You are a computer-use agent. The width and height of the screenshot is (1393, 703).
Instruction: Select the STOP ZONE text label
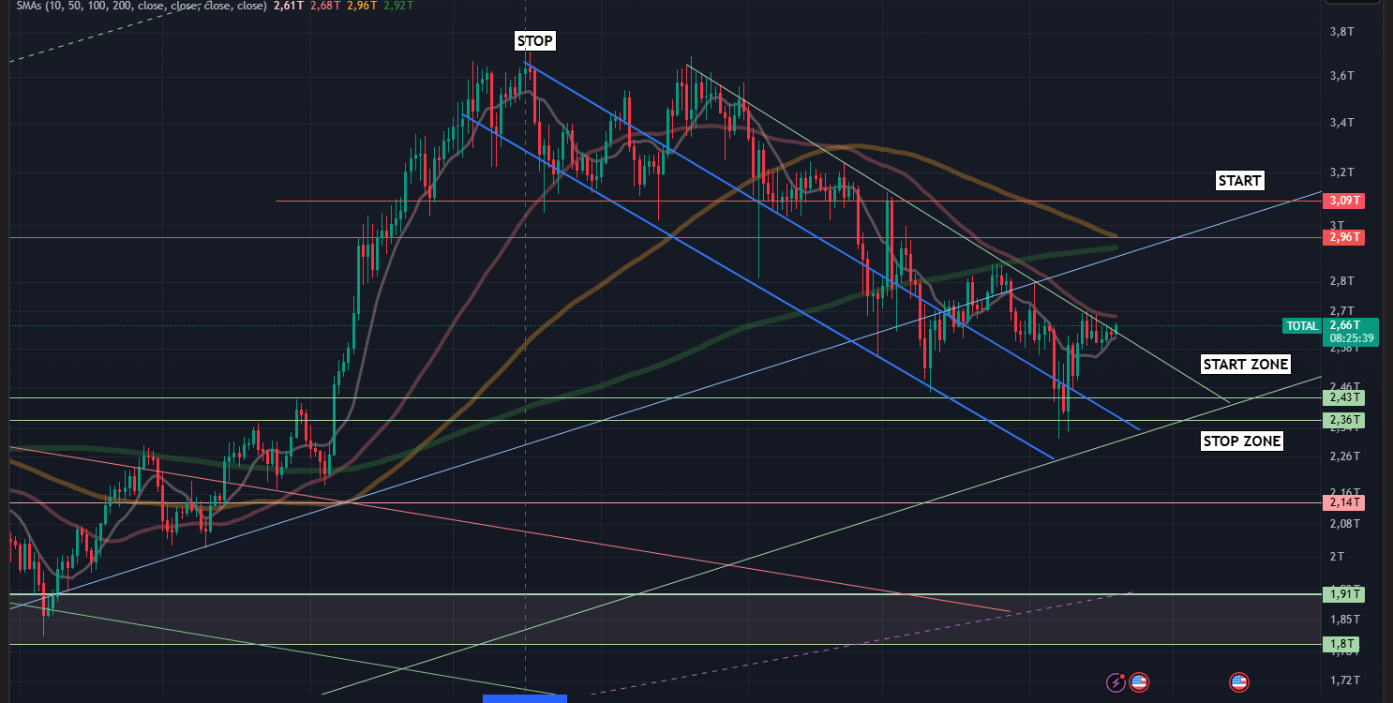(x=1241, y=441)
